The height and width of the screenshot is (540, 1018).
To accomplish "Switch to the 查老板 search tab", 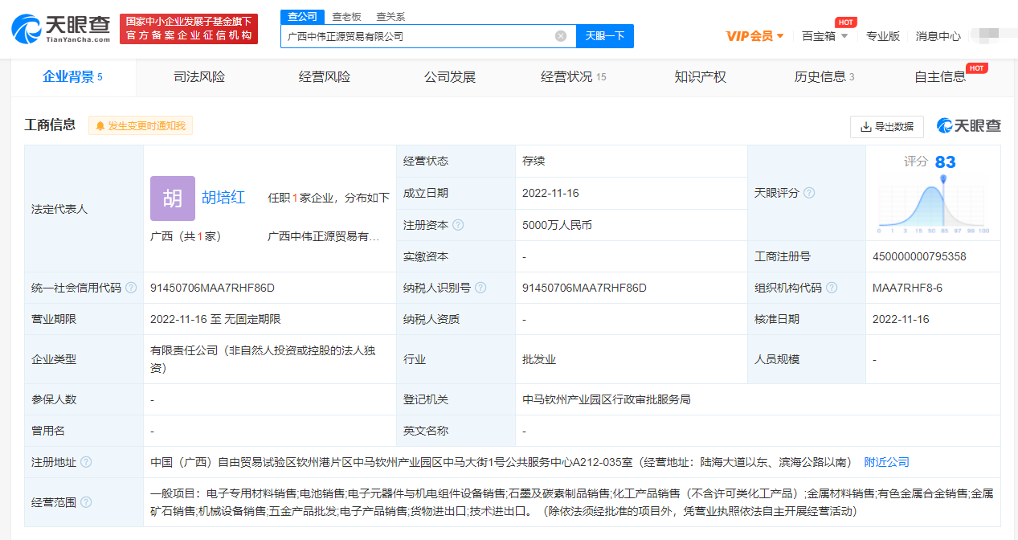I will (x=345, y=15).
